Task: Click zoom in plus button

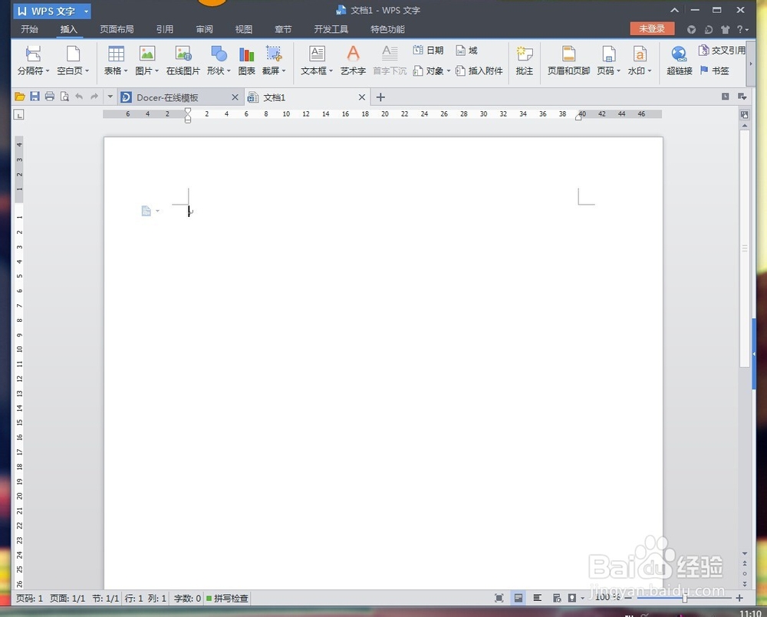Action: click(x=739, y=598)
